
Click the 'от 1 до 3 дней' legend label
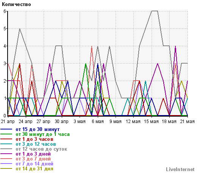point(33,154)
